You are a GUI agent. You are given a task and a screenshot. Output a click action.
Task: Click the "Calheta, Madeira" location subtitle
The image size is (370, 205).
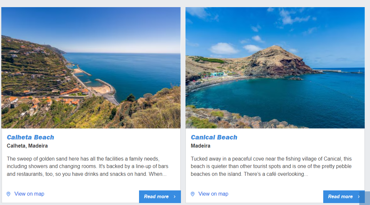pos(27,146)
